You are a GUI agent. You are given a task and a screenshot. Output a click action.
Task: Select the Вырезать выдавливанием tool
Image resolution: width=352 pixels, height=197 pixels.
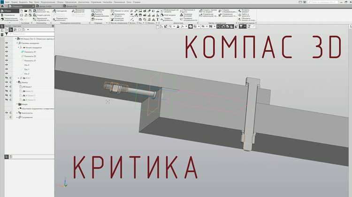(x=100, y=15)
